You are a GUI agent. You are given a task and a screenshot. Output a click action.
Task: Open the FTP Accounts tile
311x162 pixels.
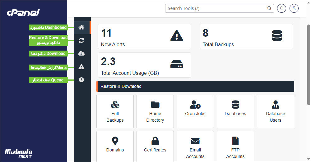click(235, 146)
